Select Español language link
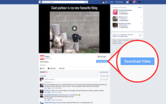Screen dimensions: 166x104 coord(115,36)
